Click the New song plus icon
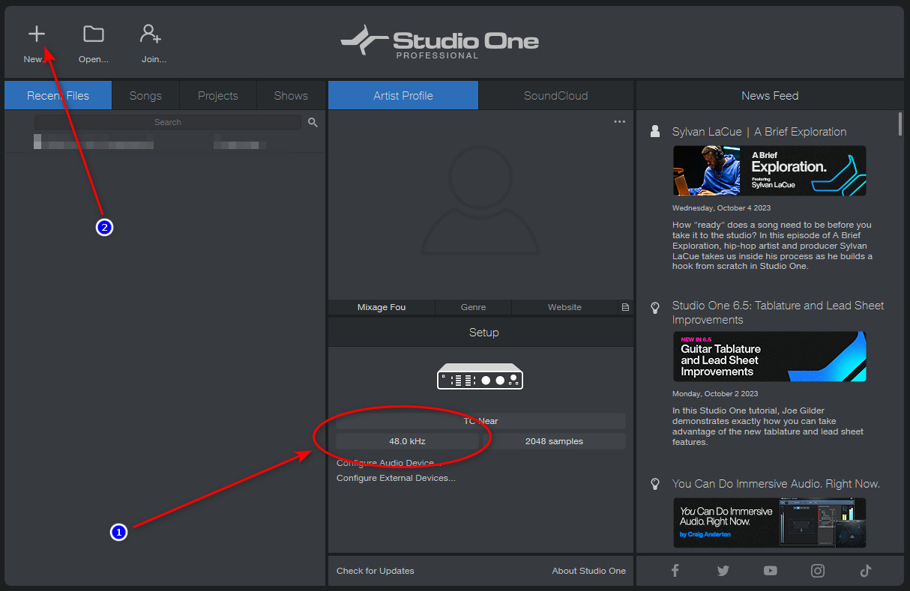This screenshot has height=591, width=910. point(37,34)
